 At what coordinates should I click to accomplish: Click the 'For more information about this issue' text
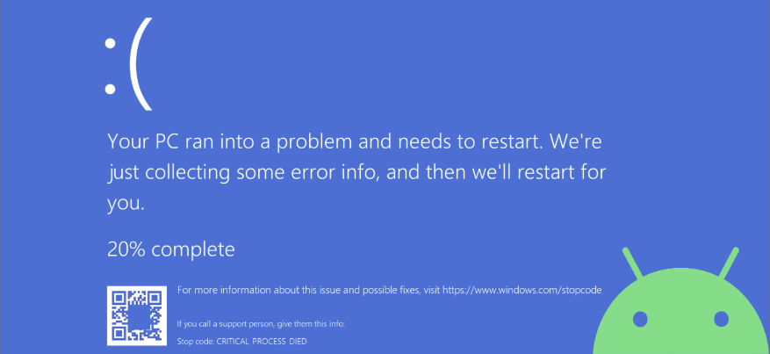pyautogui.click(x=299, y=290)
